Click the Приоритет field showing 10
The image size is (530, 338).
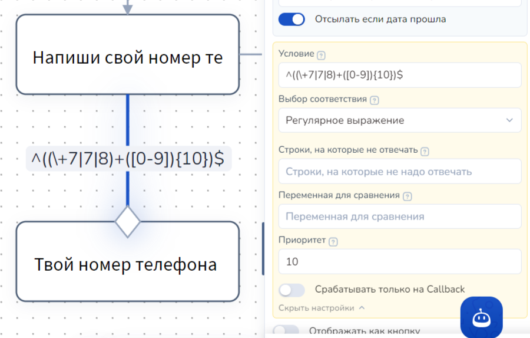pyautogui.click(x=399, y=261)
